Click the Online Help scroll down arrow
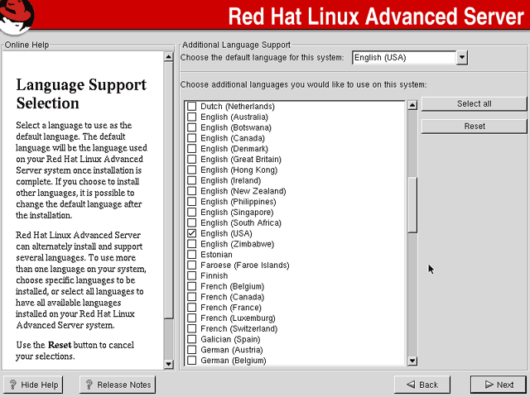The height and width of the screenshot is (397, 530). (x=168, y=364)
